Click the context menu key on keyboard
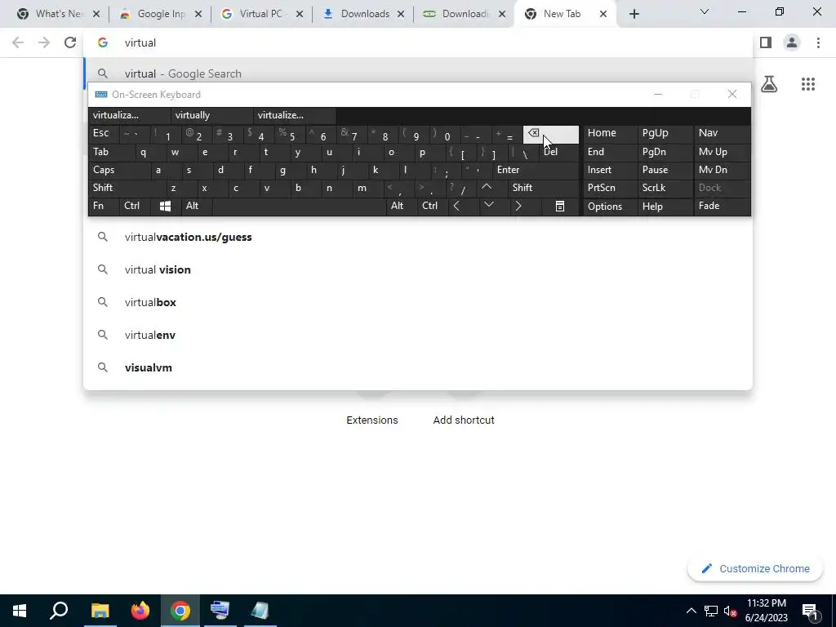The width and height of the screenshot is (836, 627). point(560,206)
